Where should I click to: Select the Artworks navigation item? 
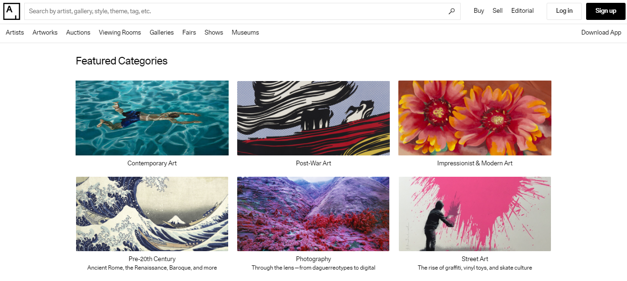(45, 32)
